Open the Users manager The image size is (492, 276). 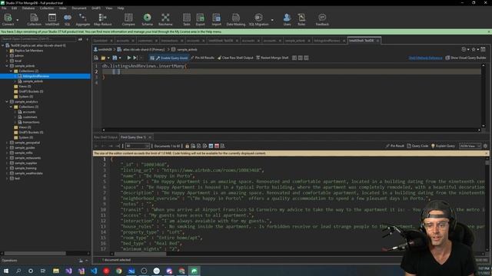[287, 19]
